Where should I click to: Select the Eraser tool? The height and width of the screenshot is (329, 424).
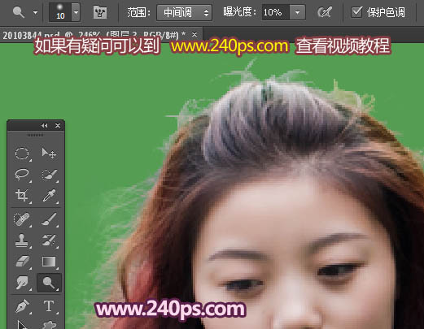[22, 262]
